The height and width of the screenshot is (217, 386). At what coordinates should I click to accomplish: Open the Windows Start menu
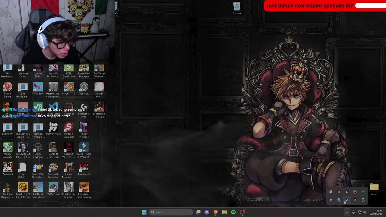click(x=144, y=212)
